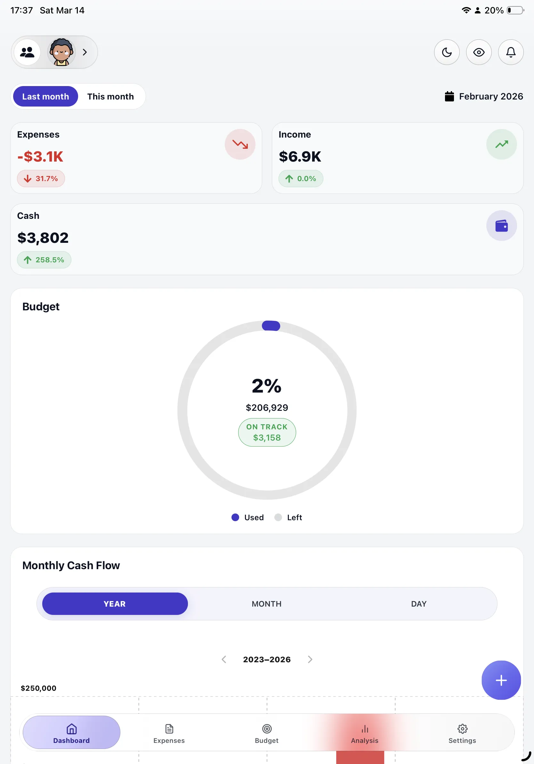This screenshot has height=764, width=534.
Task: Hide amounts with the eye icon
Action: pyautogui.click(x=479, y=52)
